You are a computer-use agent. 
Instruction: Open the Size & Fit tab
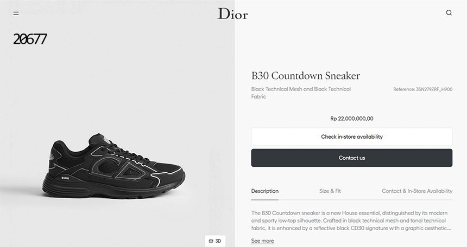330,191
